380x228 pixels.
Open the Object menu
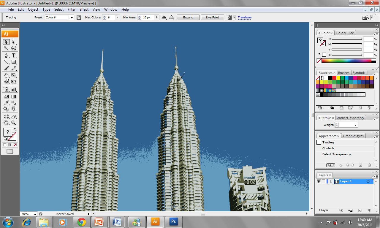33,9
